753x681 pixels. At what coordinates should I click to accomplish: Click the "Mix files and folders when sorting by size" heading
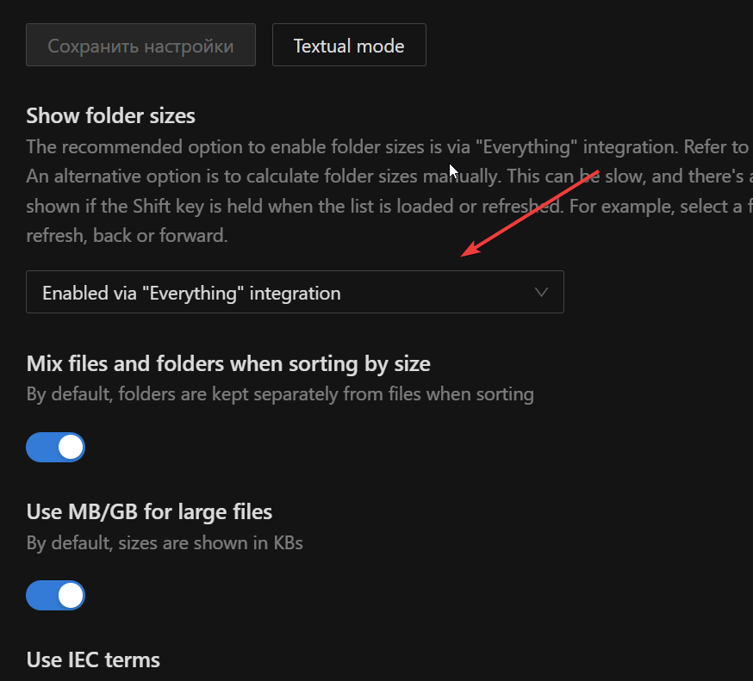point(228,363)
